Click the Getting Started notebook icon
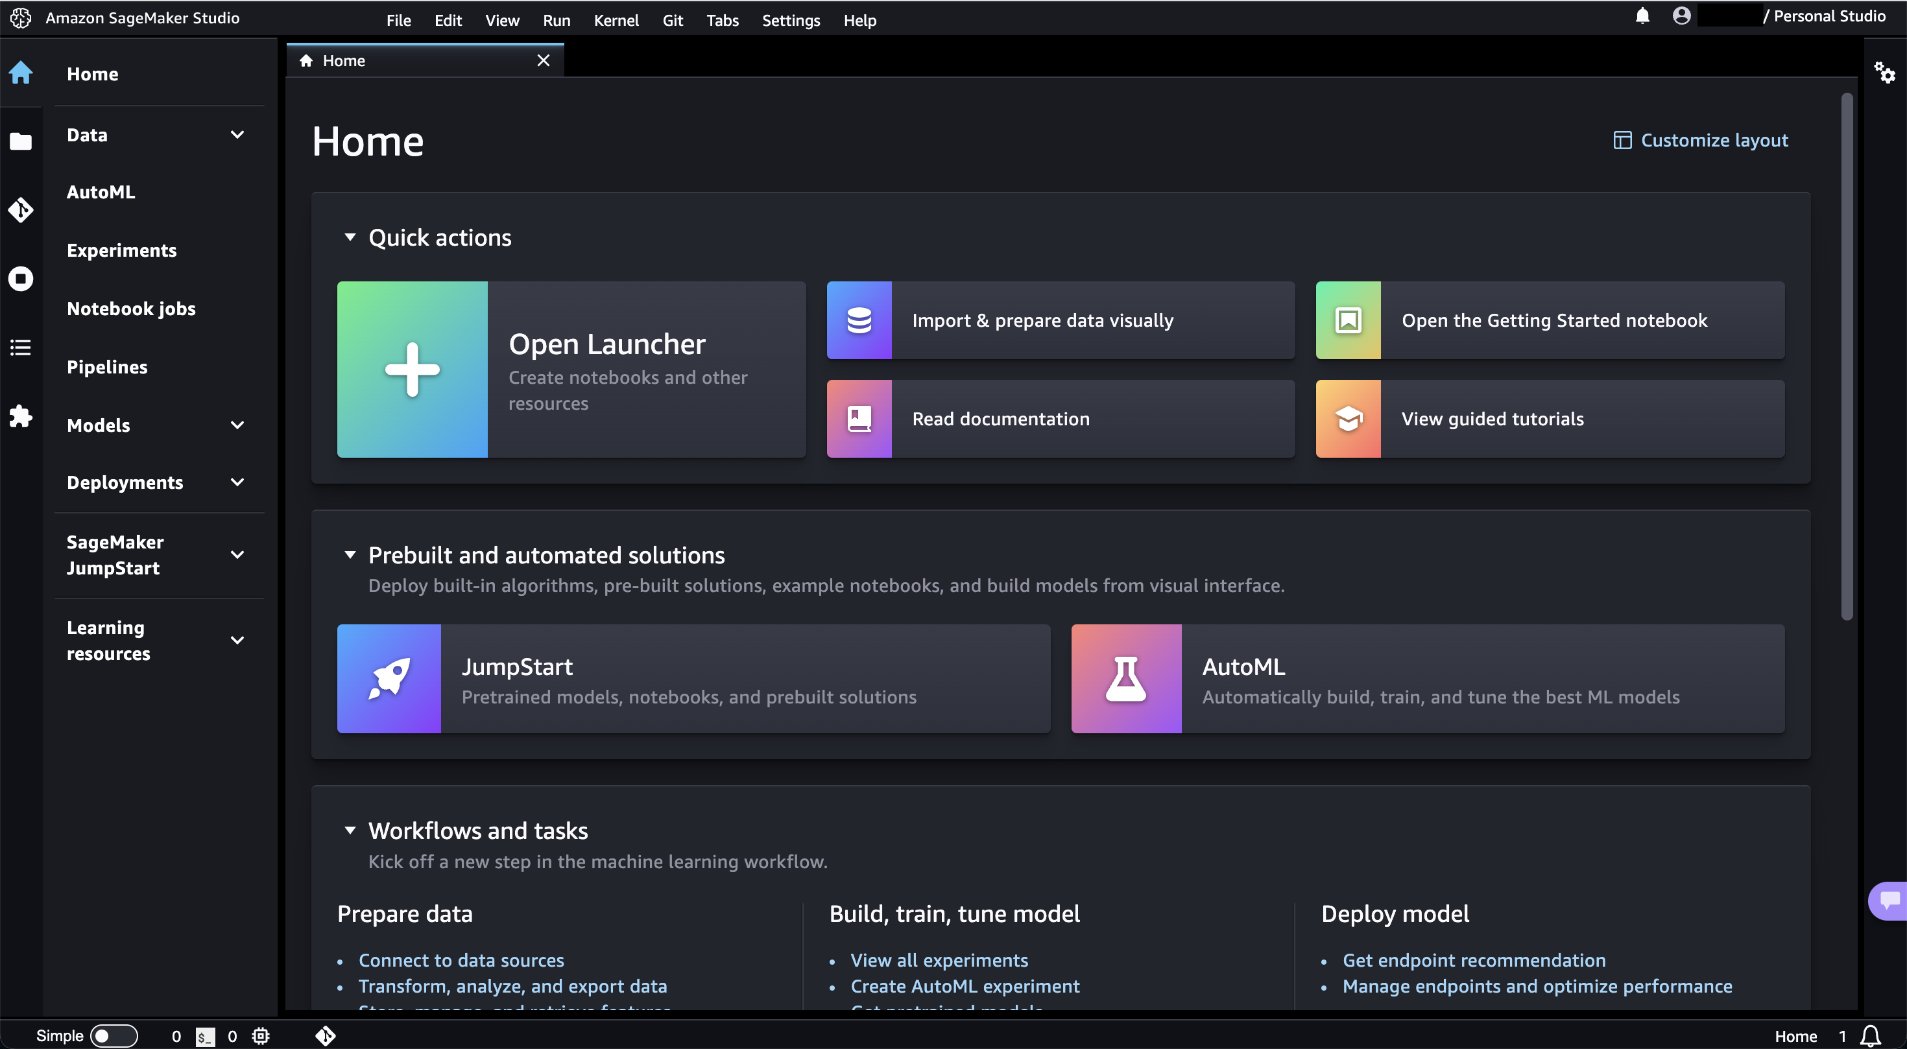This screenshot has height=1049, width=1907. pyautogui.click(x=1348, y=320)
